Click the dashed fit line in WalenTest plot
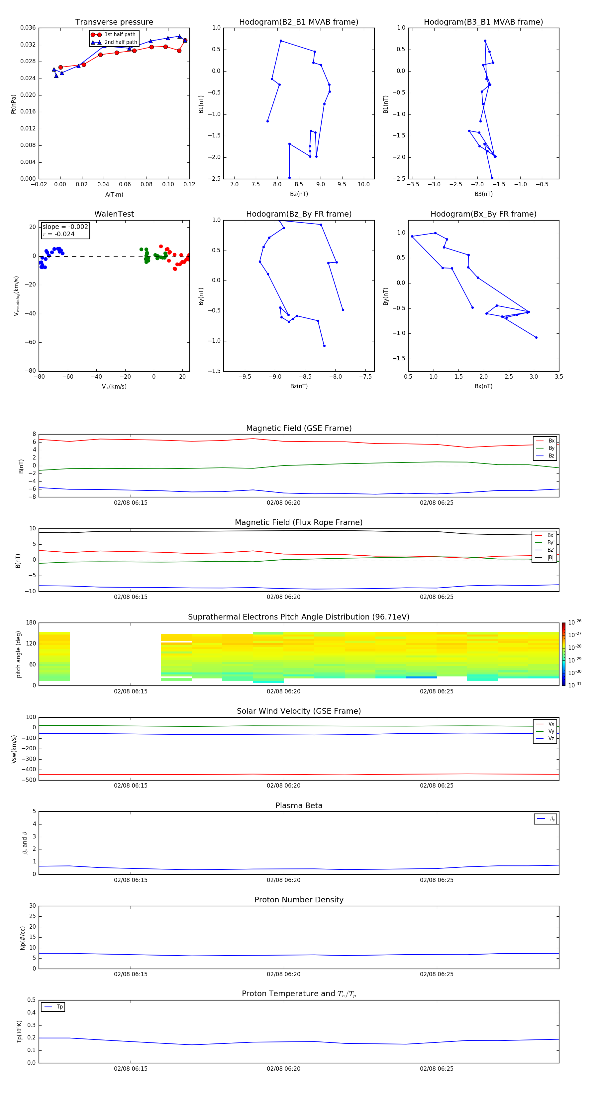 [114, 257]
